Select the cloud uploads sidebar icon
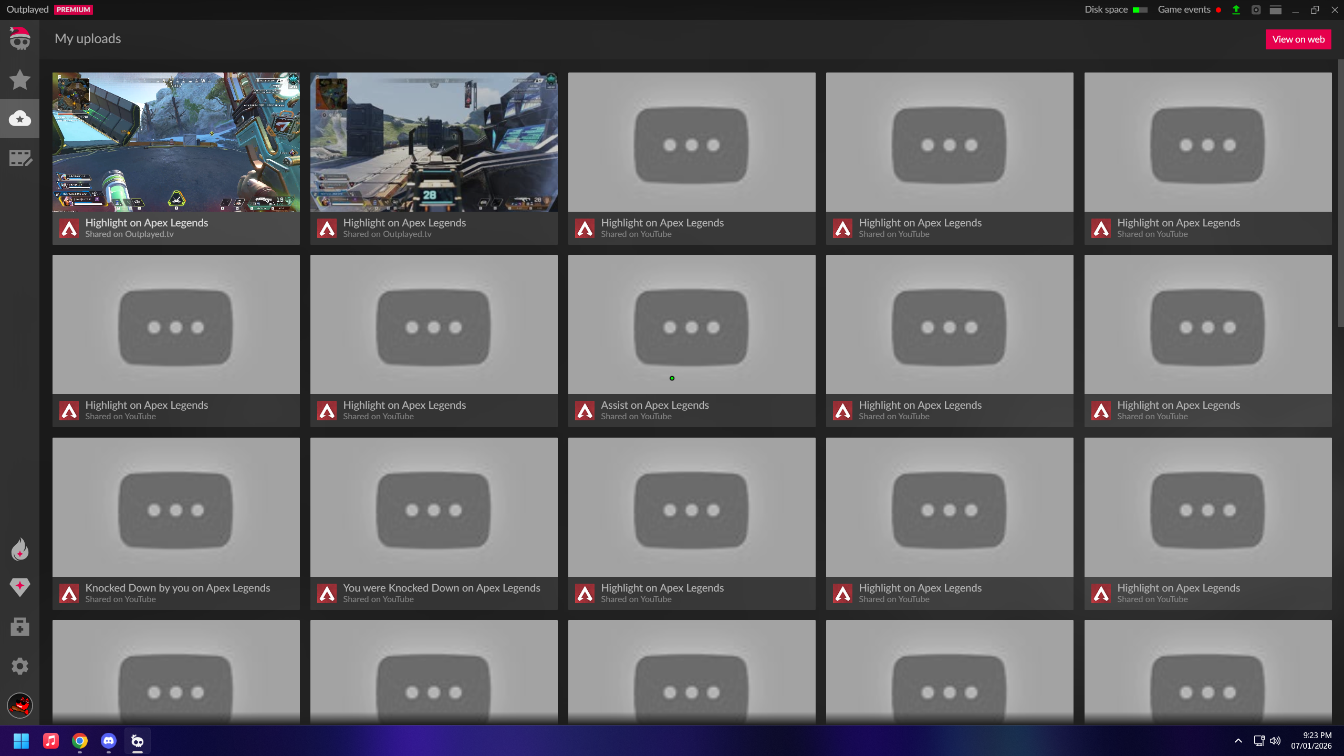This screenshot has height=756, width=1344. tap(19, 119)
